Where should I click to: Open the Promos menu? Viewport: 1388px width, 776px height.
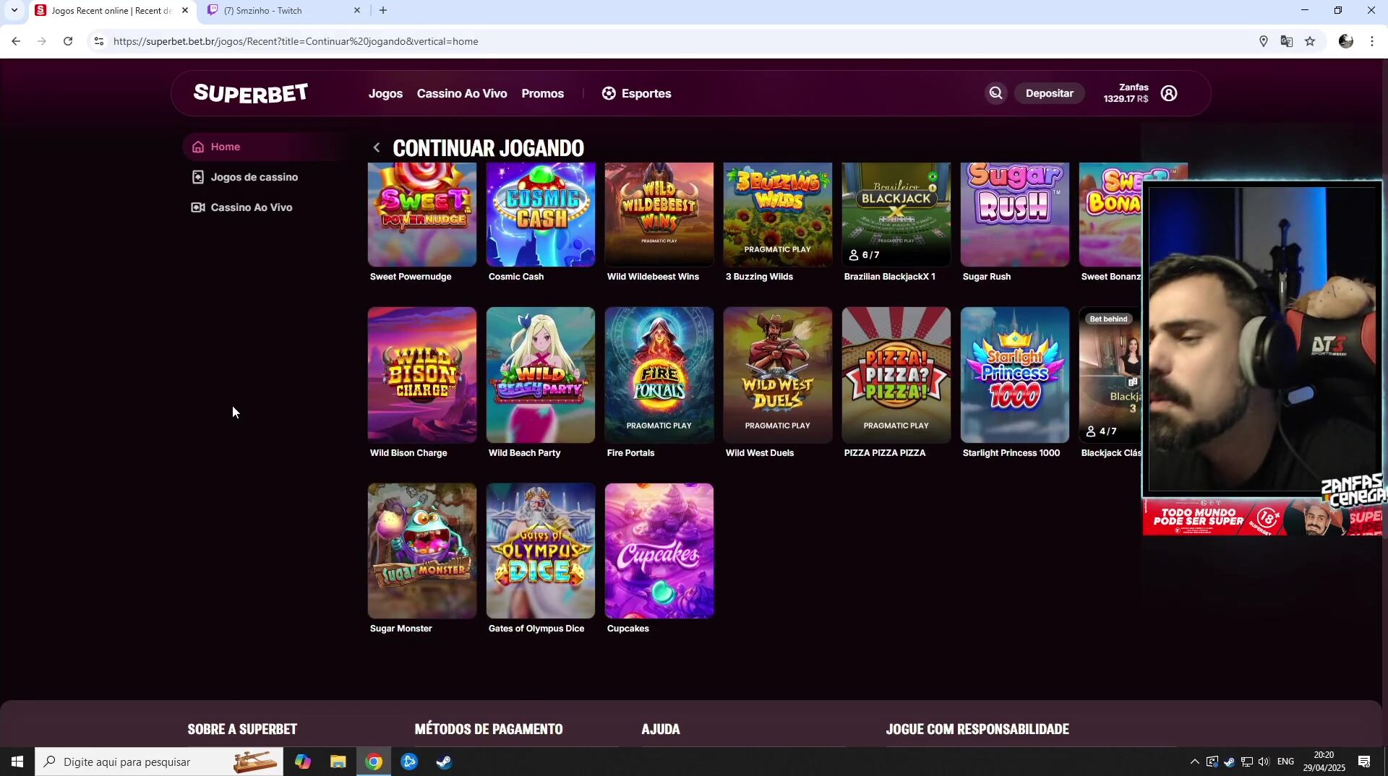pyautogui.click(x=542, y=93)
